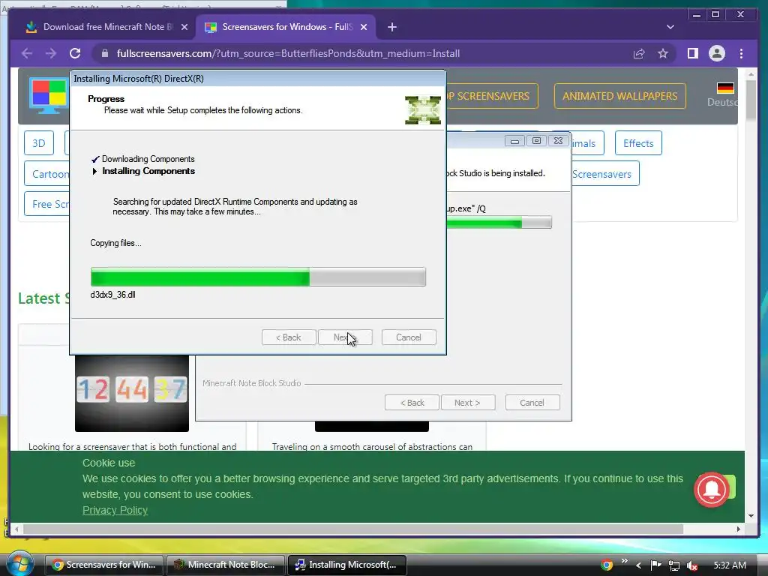Screen dimensions: 768x576
Task: Click the address bar URL field
Action: 362,53
